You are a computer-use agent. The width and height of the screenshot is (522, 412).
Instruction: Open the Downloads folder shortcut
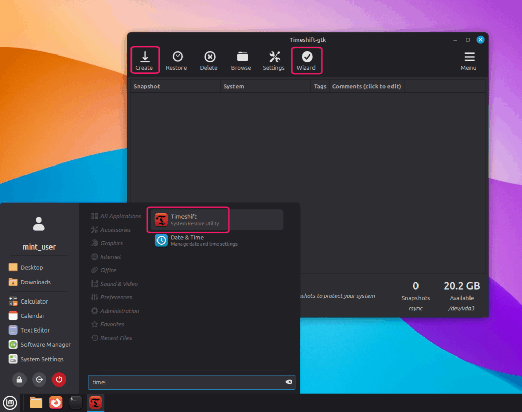(x=30, y=282)
